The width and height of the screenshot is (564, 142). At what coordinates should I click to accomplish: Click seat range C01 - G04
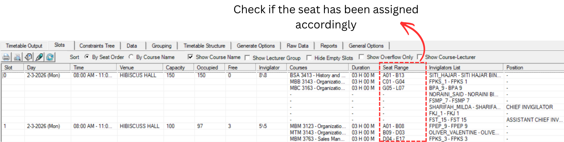tap(393, 82)
